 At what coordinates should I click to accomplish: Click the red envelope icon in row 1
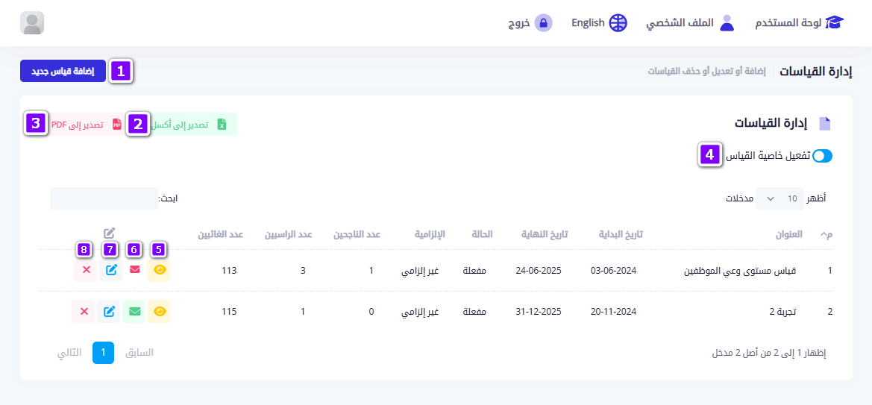(134, 270)
